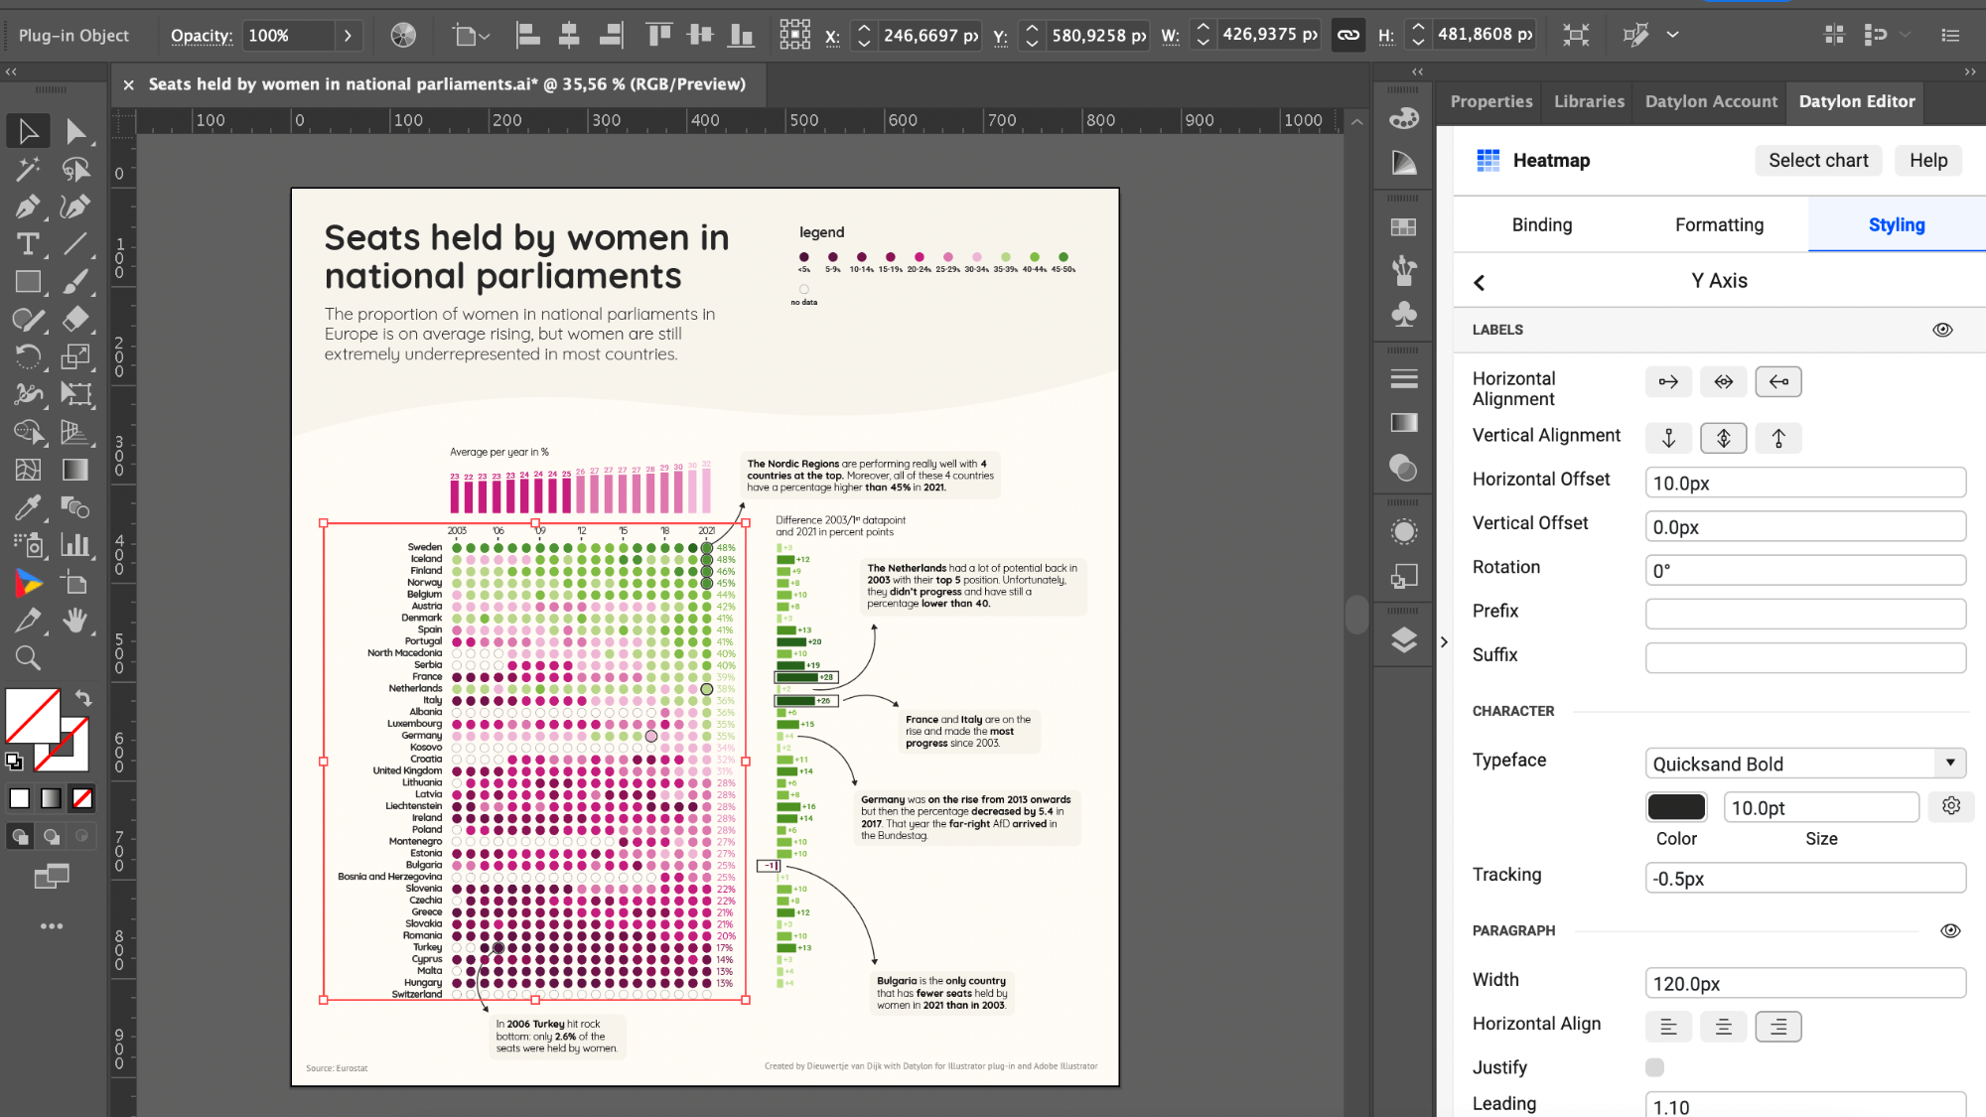Viewport: 1986px width, 1117px height.
Task: Switch to the Binding tab
Action: click(1542, 224)
